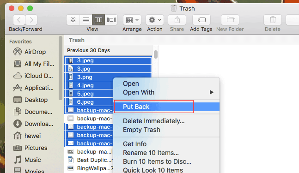Click the Add Tags toolbar icon
This screenshot has height=173, width=299.
pyautogui.click(x=201, y=20)
